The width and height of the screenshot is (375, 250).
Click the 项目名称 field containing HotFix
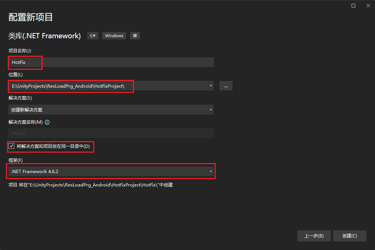tap(111, 62)
